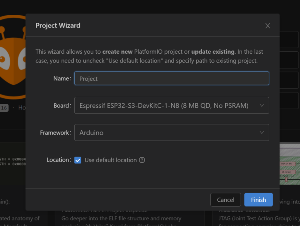Image resolution: width=300 pixels, height=226 pixels.
Task: Focus the project Name input field
Action: click(171, 79)
